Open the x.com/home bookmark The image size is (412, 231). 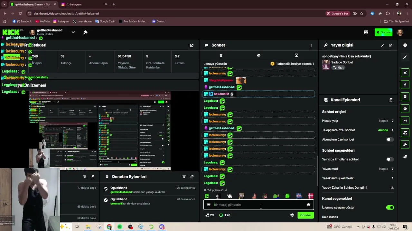pyautogui.click(x=82, y=21)
